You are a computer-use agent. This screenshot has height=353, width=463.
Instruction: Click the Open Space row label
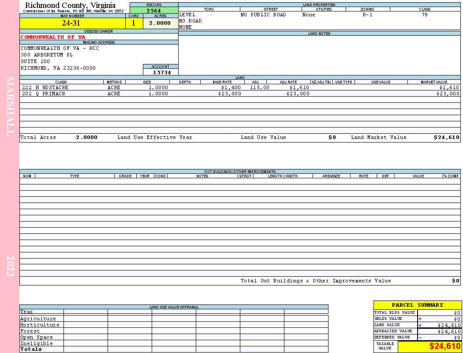coord(37,338)
